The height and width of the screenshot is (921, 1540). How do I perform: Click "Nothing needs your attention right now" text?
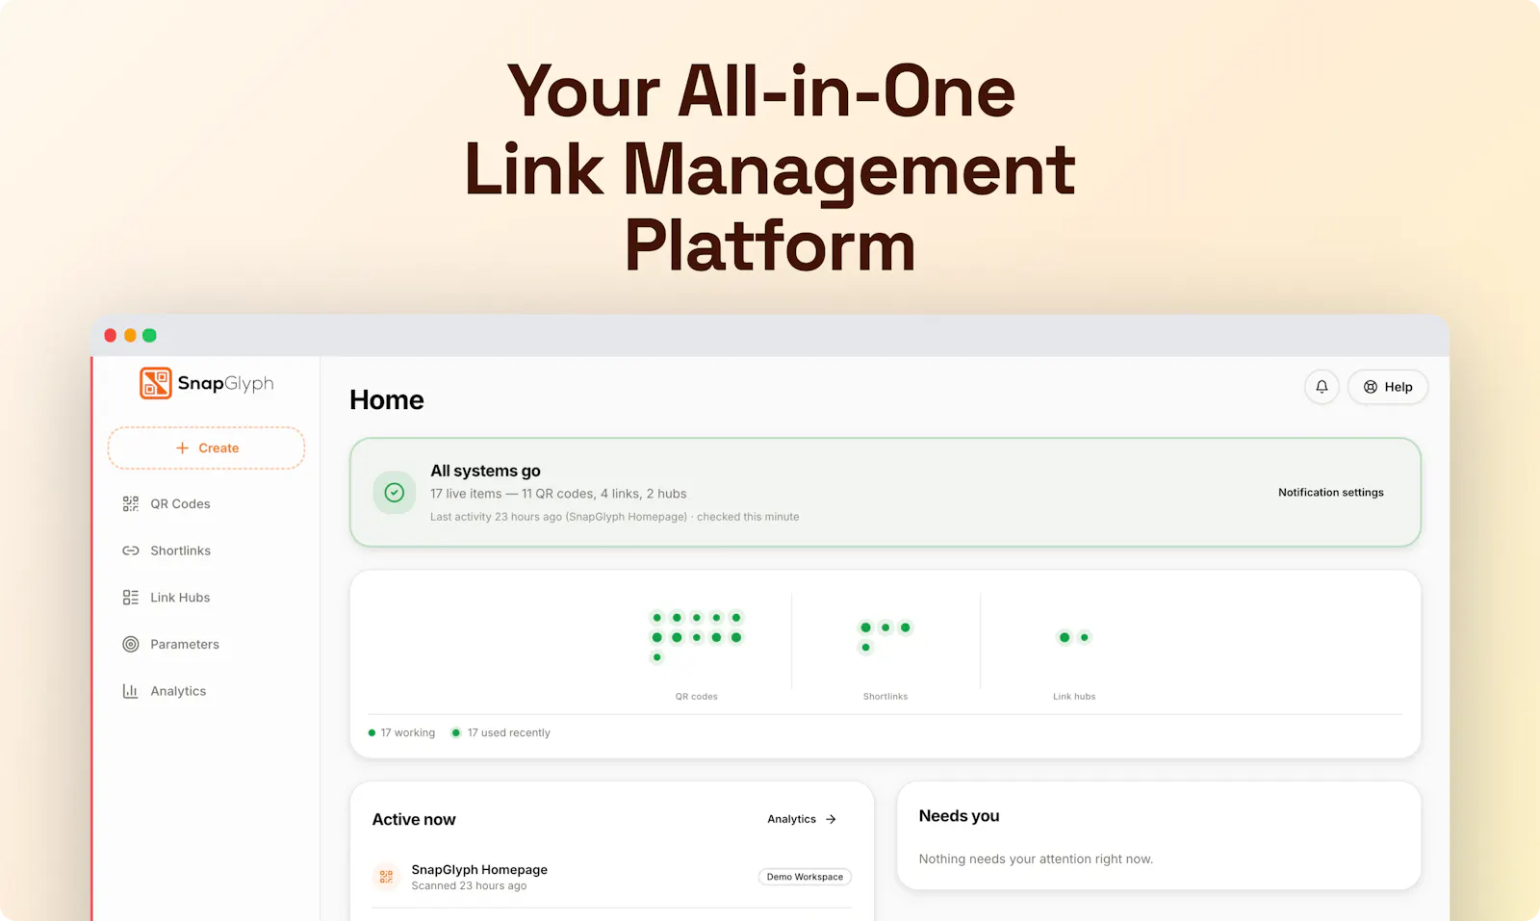pyautogui.click(x=1036, y=859)
